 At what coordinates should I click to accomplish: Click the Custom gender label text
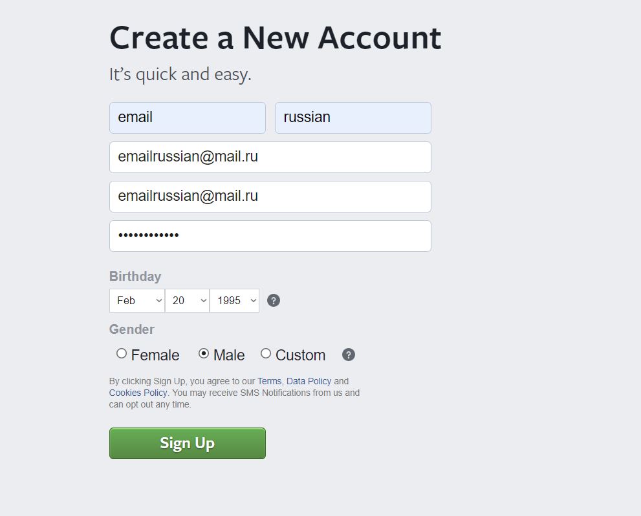click(x=301, y=355)
